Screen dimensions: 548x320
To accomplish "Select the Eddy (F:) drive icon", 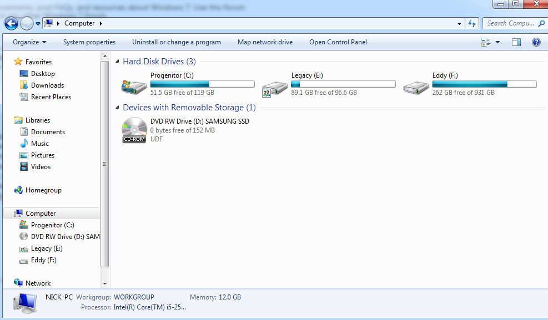I will point(416,88).
